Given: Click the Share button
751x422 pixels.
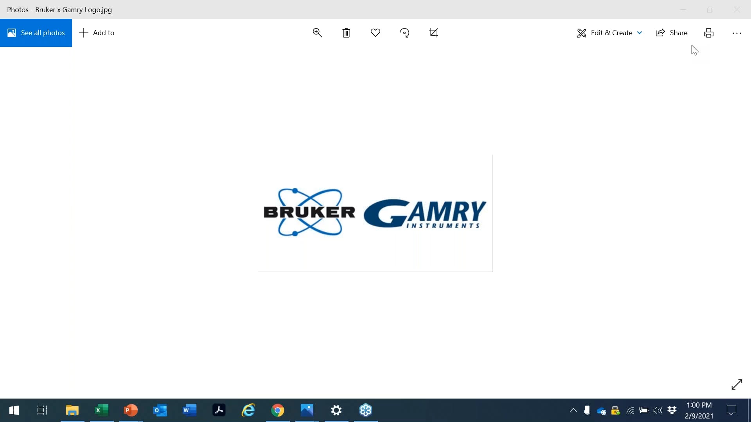Looking at the screenshot, I should click(x=672, y=33).
